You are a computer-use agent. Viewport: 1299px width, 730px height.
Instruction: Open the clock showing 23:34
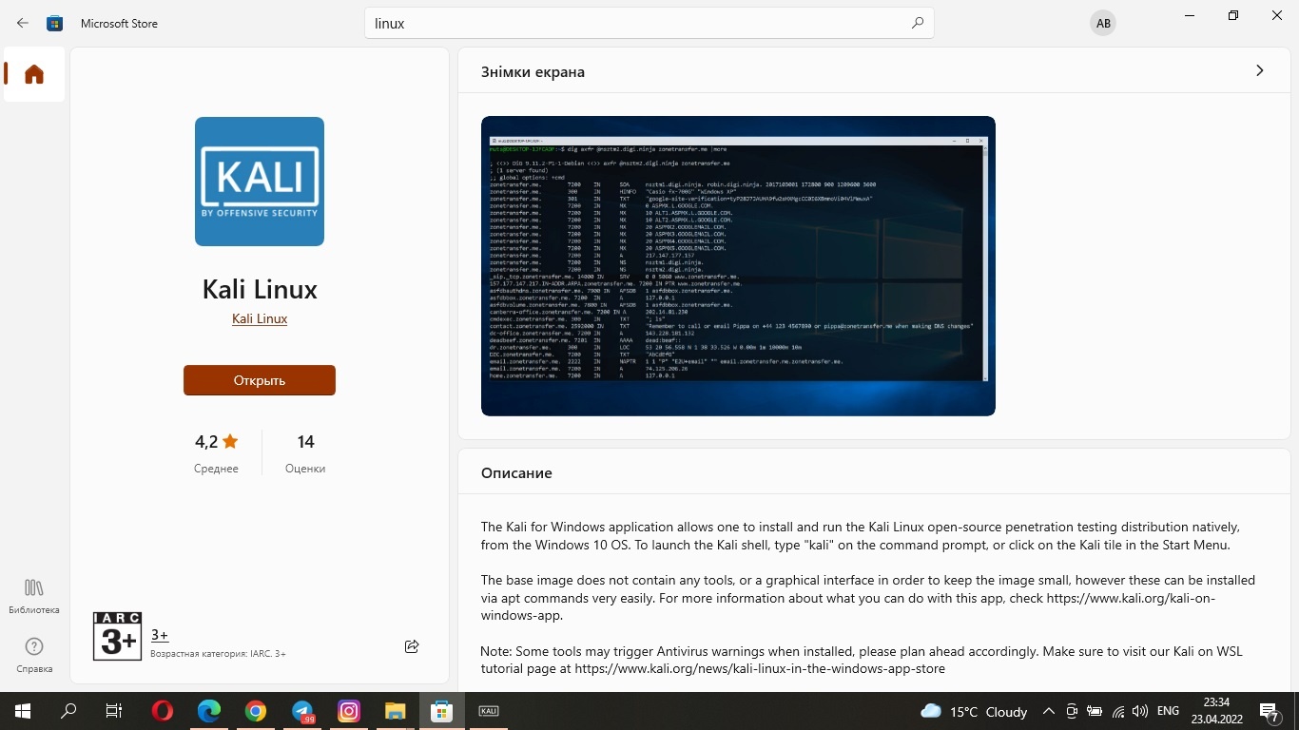[x=1216, y=711]
